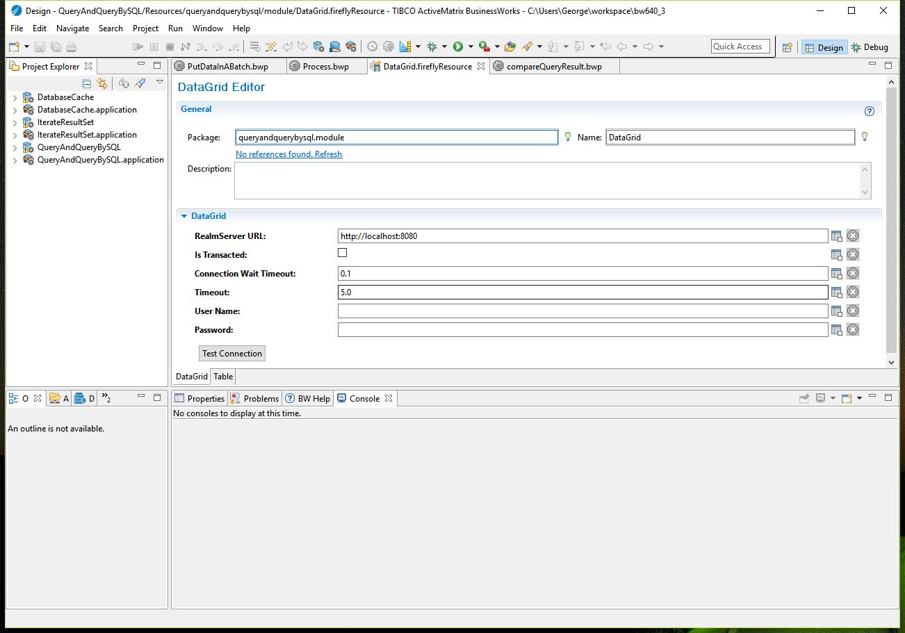This screenshot has width=905, height=633.
Task: Click the New toolbar icon
Action: (14, 47)
